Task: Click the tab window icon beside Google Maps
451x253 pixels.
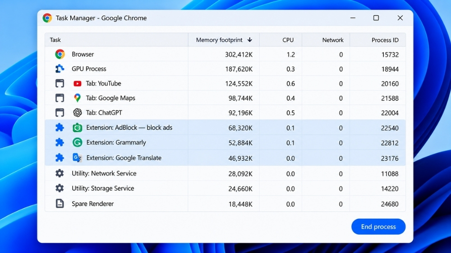Action: point(60,98)
